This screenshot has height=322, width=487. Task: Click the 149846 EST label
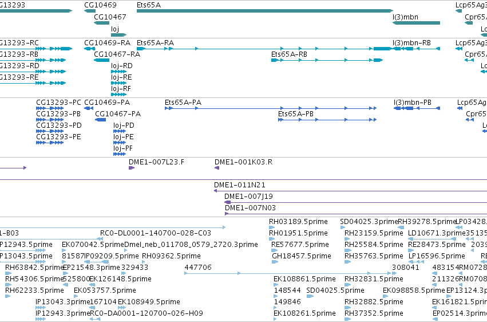[x=287, y=302]
